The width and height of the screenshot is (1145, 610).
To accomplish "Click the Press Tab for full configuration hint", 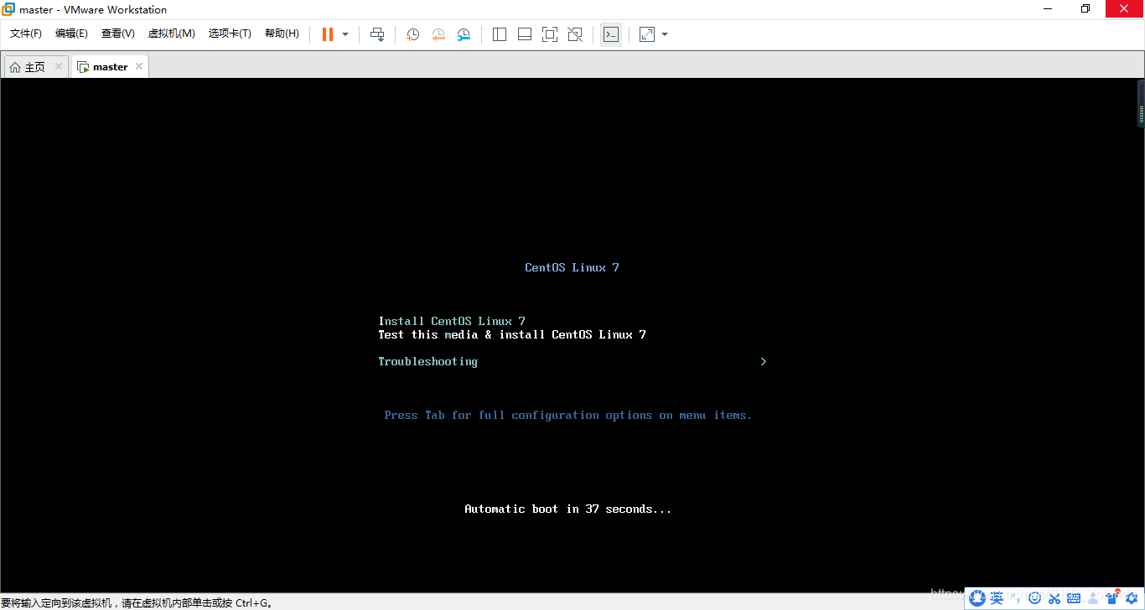I will pos(568,415).
